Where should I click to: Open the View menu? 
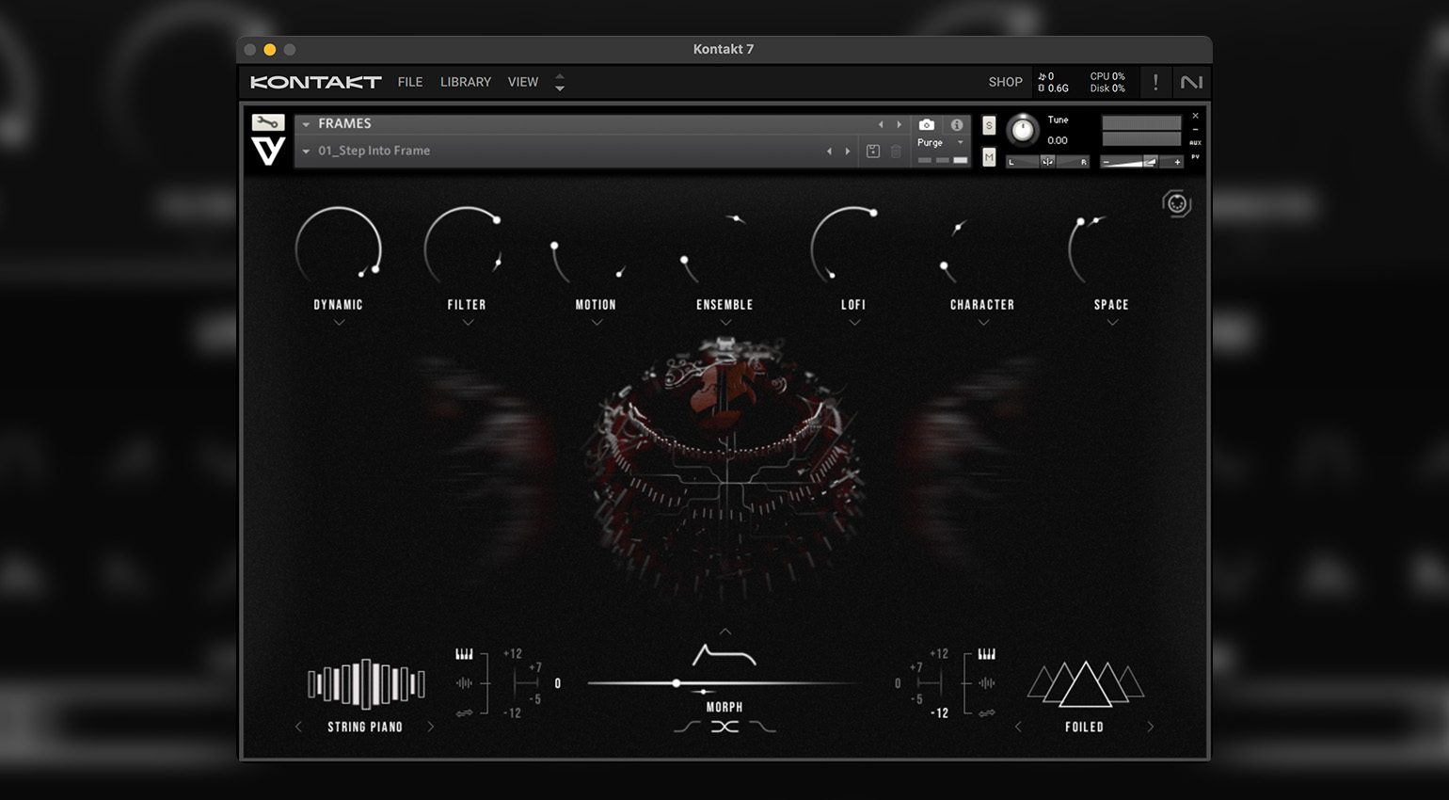[x=523, y=82]
